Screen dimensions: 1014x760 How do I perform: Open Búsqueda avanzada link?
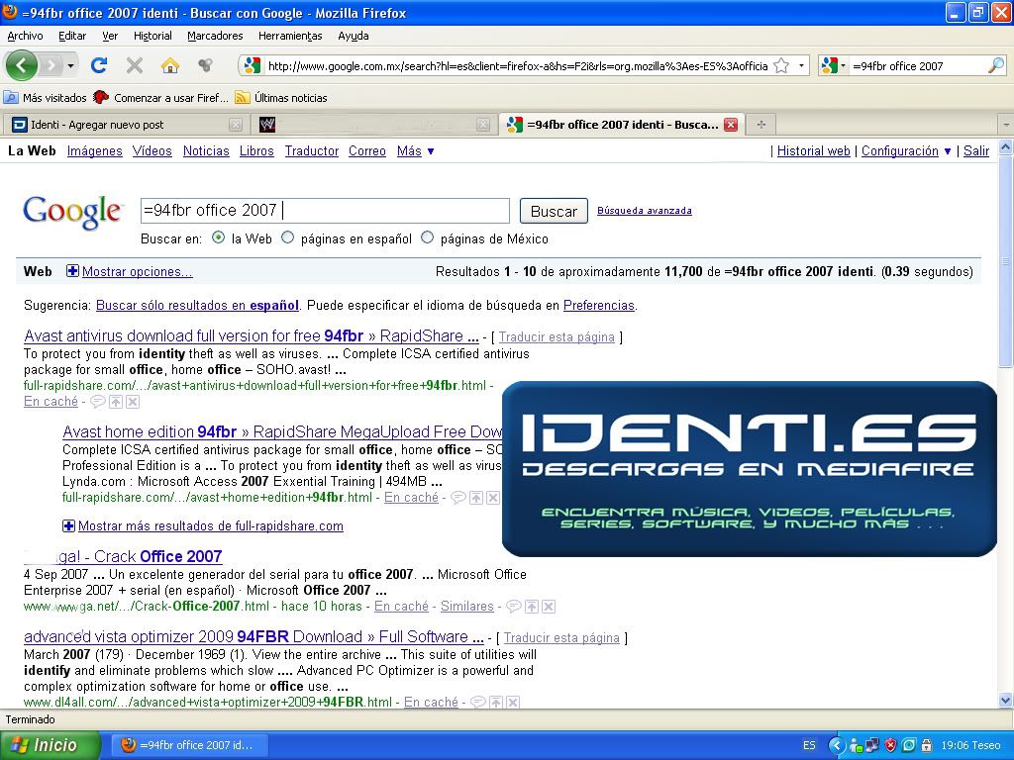point(644,211)
